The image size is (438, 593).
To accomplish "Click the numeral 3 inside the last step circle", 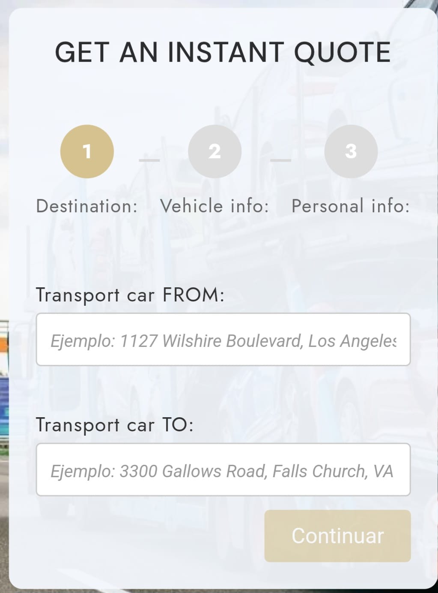I will [x=351, y=151].
